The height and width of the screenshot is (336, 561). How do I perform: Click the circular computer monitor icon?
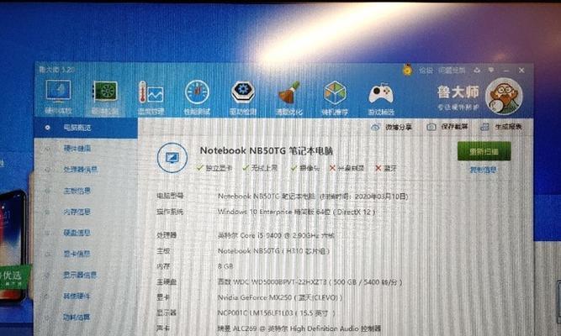point(172,157)
